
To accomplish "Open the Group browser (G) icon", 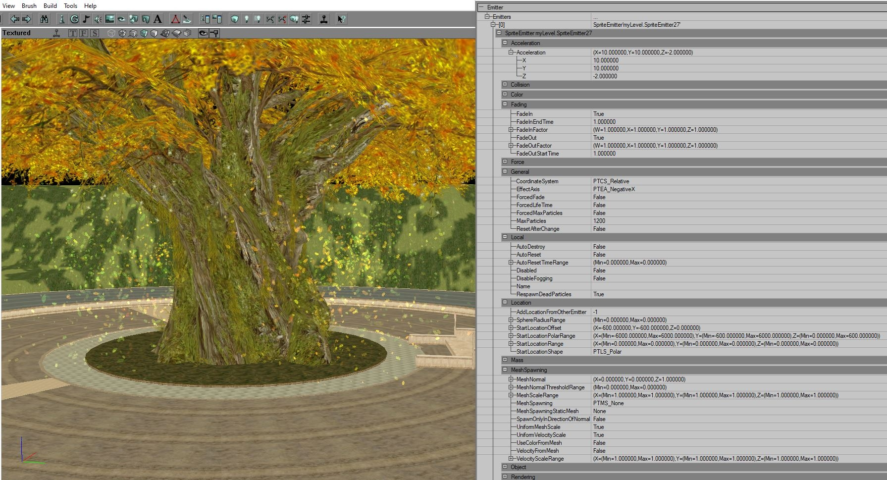I will coord(74,19).
